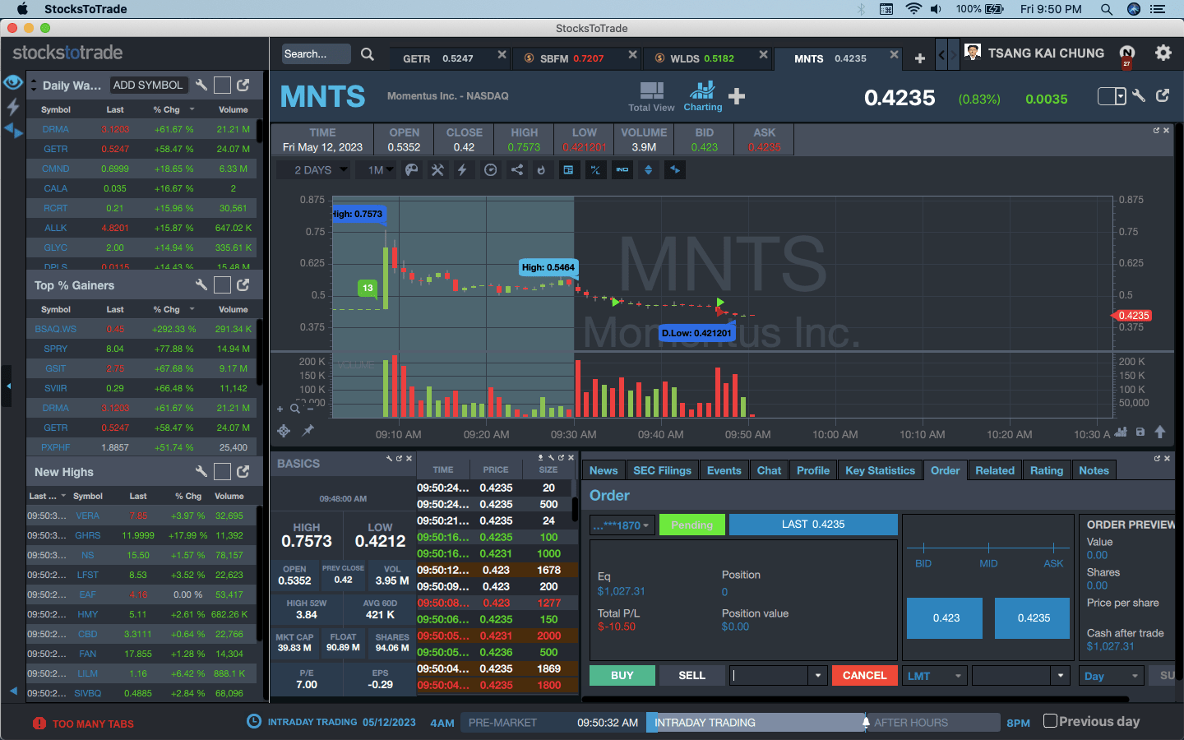Toggle the chart data panel layout icon
The image size is (1184, 740).
(x=568, y=170)
